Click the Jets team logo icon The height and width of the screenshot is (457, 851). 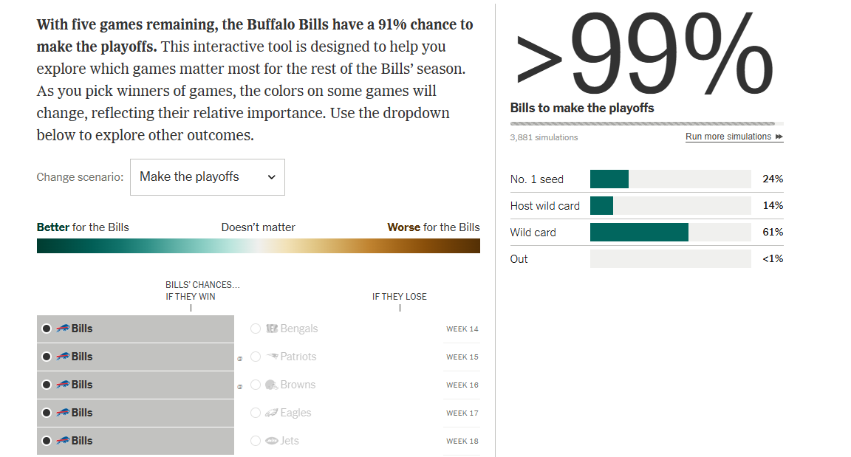point(272,441)
